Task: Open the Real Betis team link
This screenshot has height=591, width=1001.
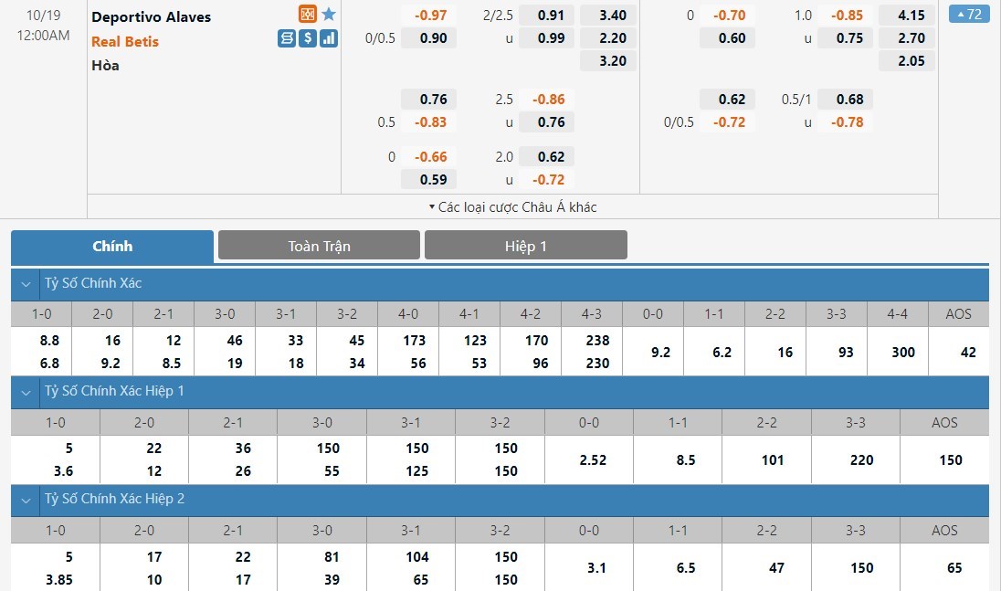Action: coord(124,41)
